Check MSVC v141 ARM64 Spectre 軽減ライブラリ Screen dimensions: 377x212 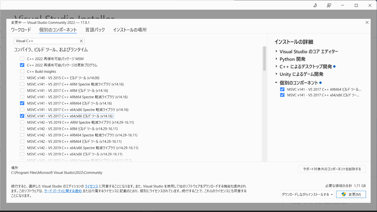click(x=22, y=97)
